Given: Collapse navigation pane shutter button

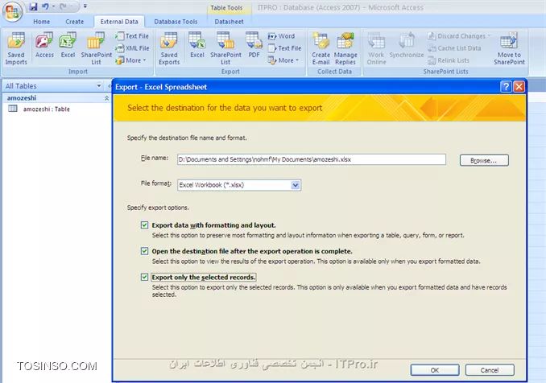Looking at the screenshot, I should point(110,85).
